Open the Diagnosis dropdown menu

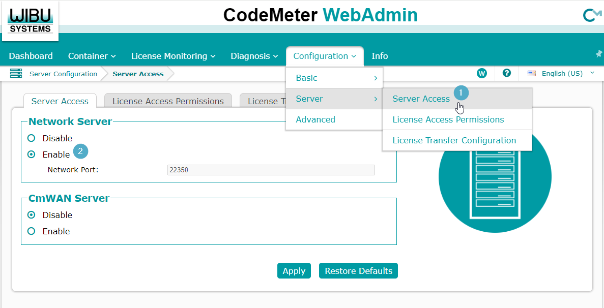(x=254, y=56)
